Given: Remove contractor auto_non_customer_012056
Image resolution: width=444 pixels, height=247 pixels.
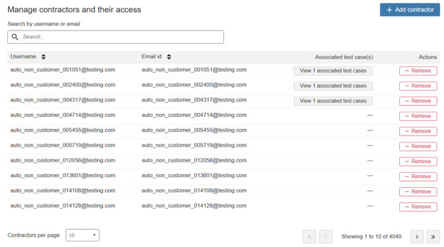Looking at the screenshot, I should point(418,162).
